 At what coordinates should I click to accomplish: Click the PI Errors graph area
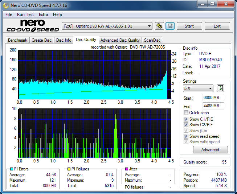[x=95, y=75]
